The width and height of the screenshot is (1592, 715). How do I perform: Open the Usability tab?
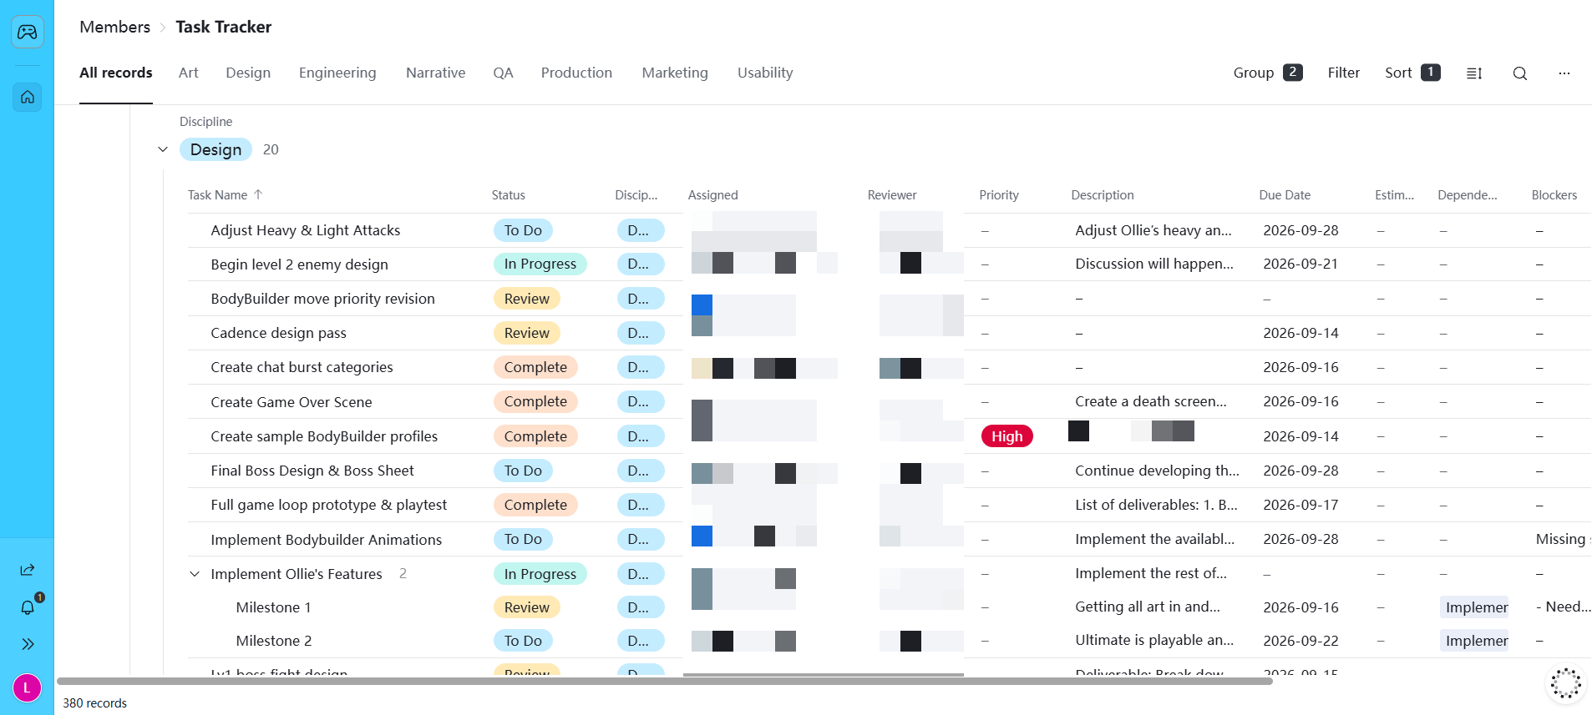[765, 73]
